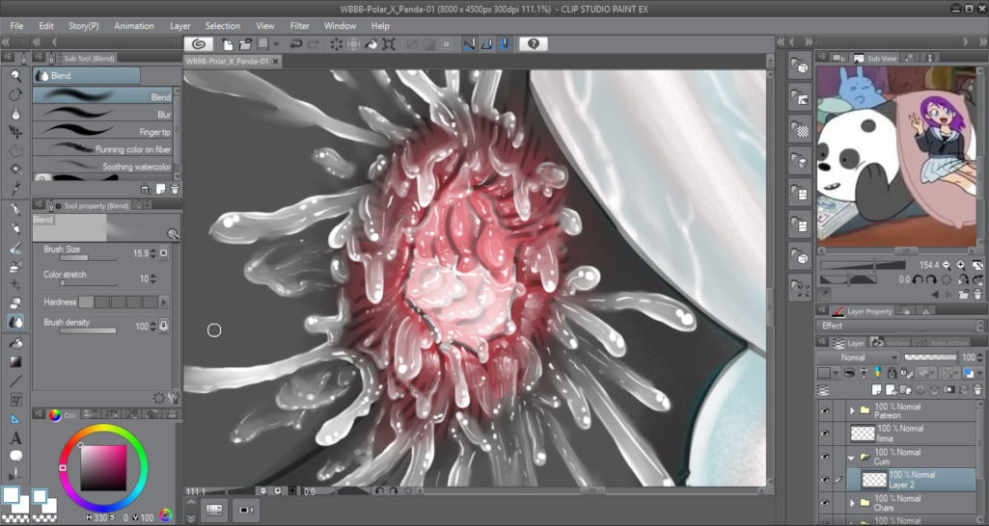Open the Clip Studio spiral icon
This screenshot has width=989, height=526.
tap(198, 44)
